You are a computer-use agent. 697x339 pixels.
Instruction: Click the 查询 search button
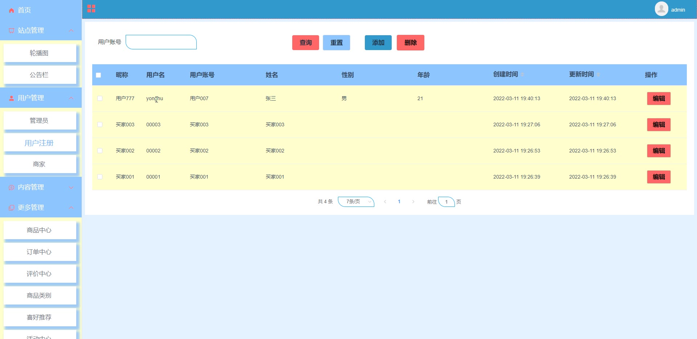[x=306, y=42]
